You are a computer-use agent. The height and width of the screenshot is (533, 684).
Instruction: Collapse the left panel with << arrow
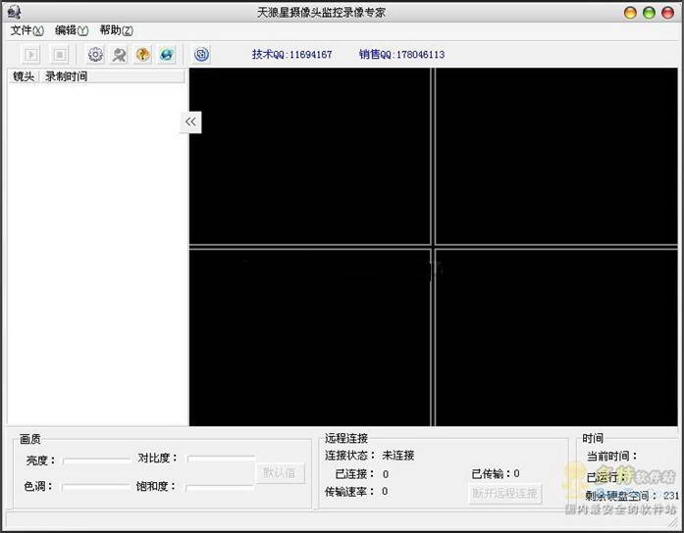[x=190, y=121]
